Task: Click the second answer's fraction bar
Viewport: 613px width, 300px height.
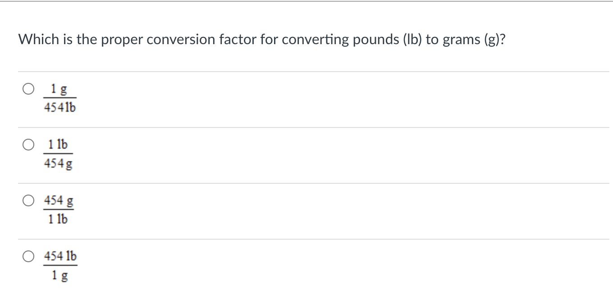Action: point(58,154)
